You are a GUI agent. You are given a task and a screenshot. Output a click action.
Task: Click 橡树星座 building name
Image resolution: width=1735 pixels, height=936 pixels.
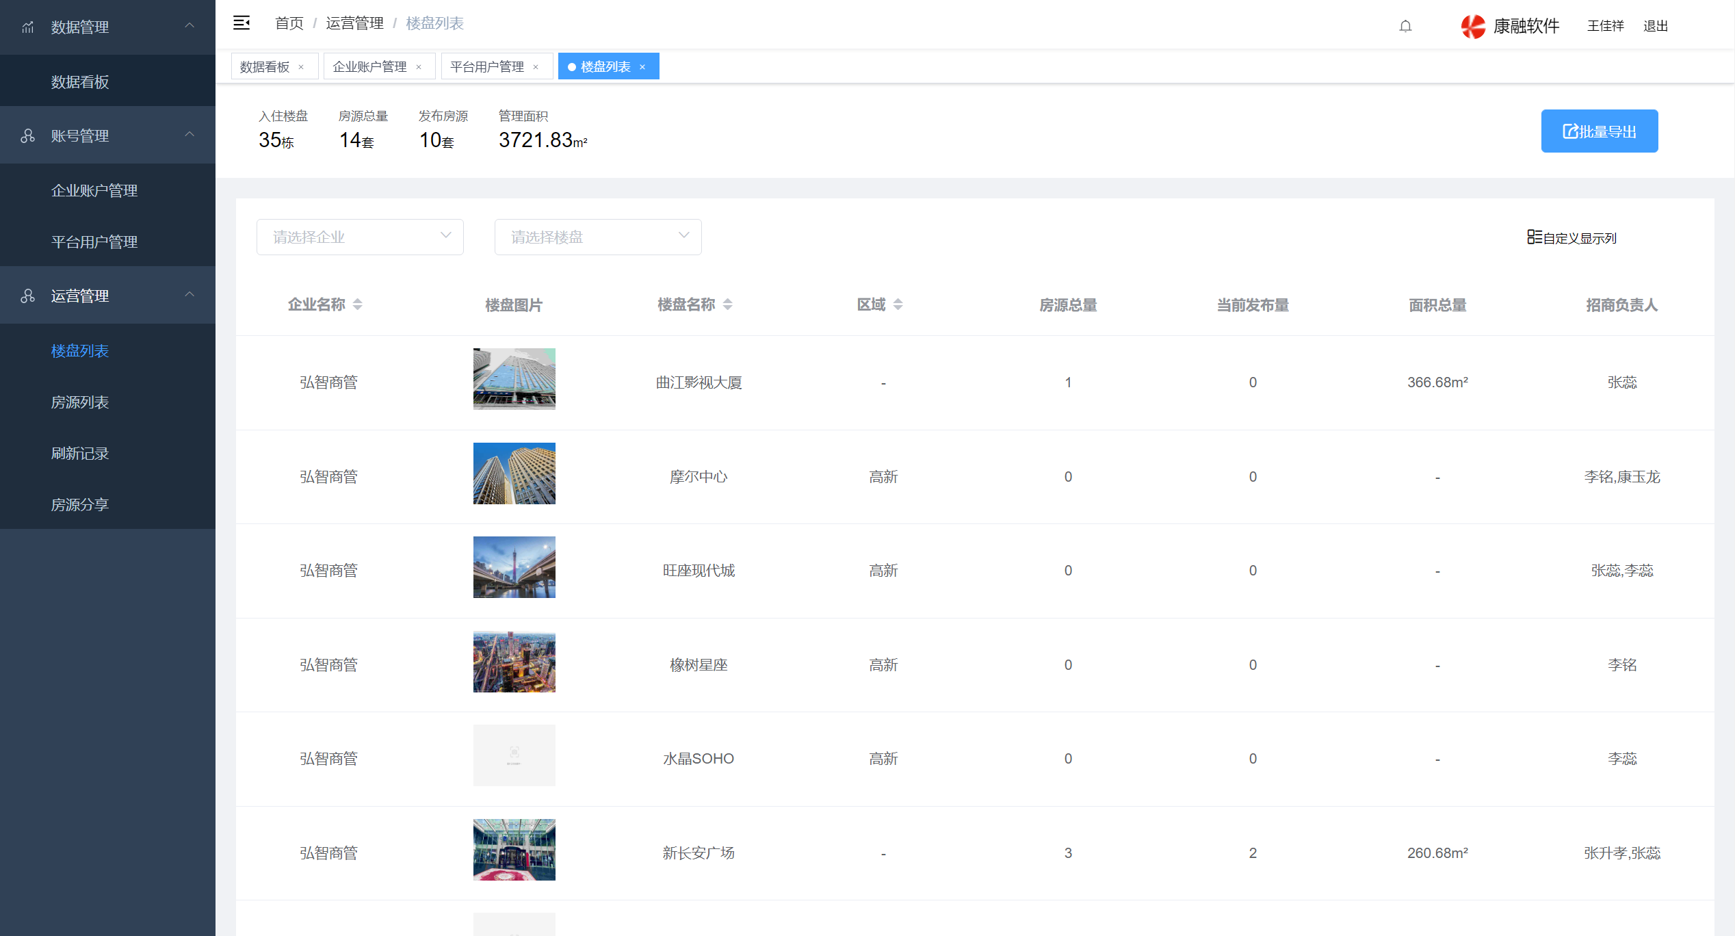point(699,665)
